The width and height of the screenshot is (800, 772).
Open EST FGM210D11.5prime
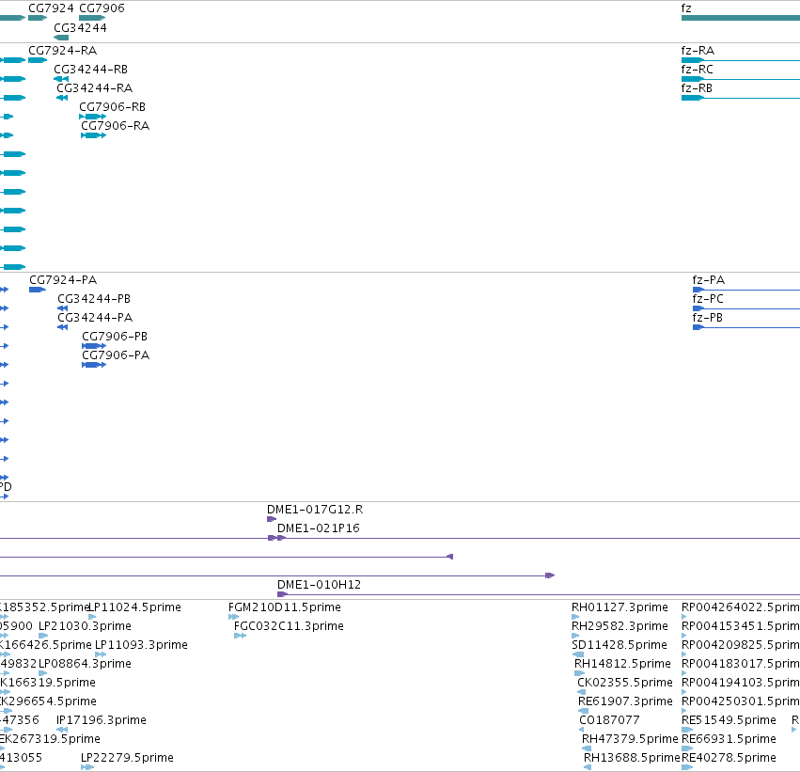tap(285, 607)
